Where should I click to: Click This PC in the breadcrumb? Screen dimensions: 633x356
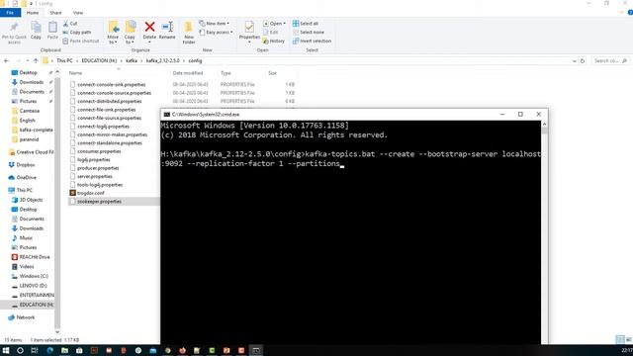coord(64,61)
